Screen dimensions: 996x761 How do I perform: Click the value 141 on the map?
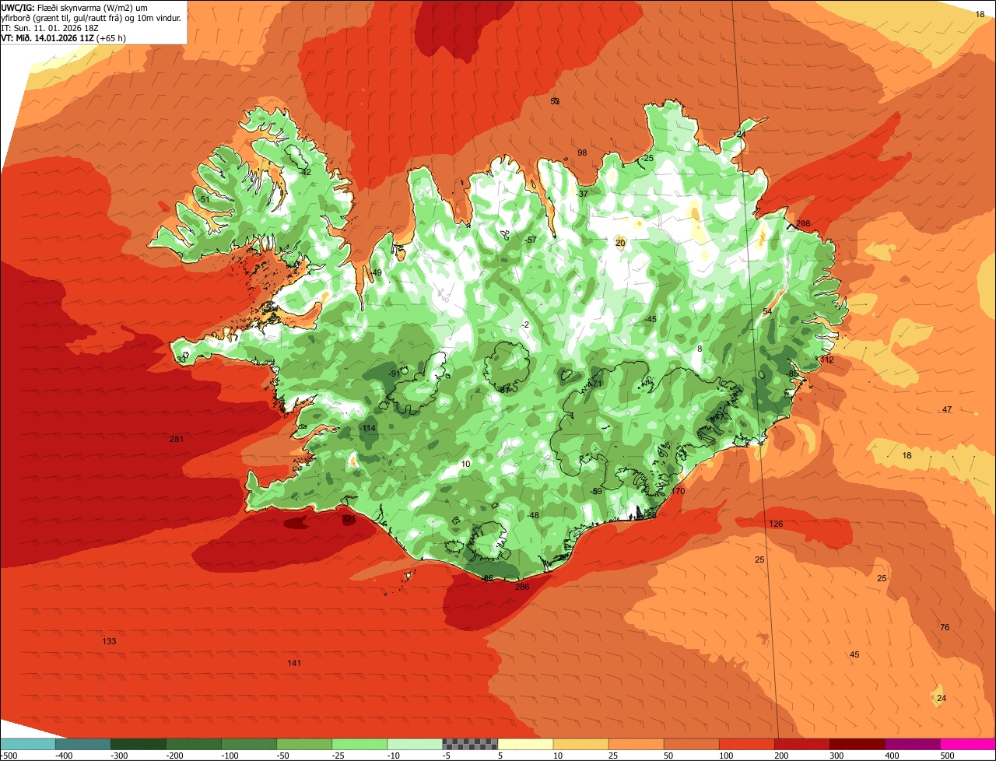pos(294,663)
